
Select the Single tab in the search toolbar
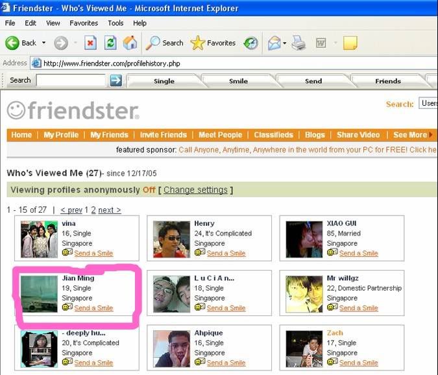point(164,81)
